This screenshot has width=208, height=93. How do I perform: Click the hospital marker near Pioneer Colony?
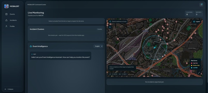click(x=118, y=39)
